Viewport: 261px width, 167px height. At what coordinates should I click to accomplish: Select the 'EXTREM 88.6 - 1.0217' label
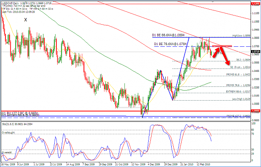click(x=238, y=91)
